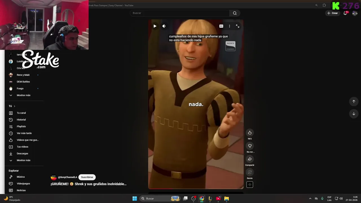361x203 pixels.
Task: Open File Explorer on the taskbar
Action: (x=226, y=198)
